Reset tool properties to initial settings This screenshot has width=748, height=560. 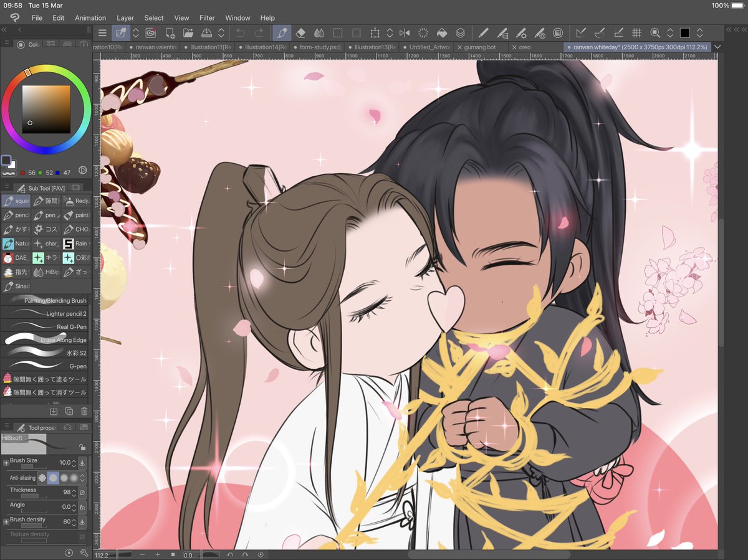(69, 553)
